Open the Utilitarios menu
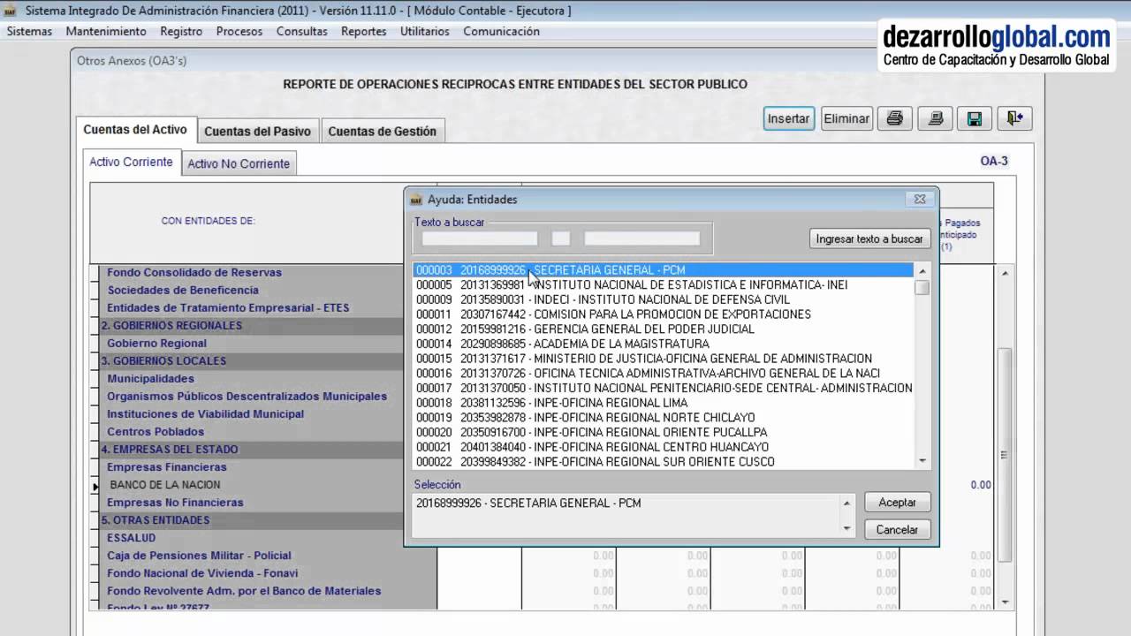 (x=425, y=31)
